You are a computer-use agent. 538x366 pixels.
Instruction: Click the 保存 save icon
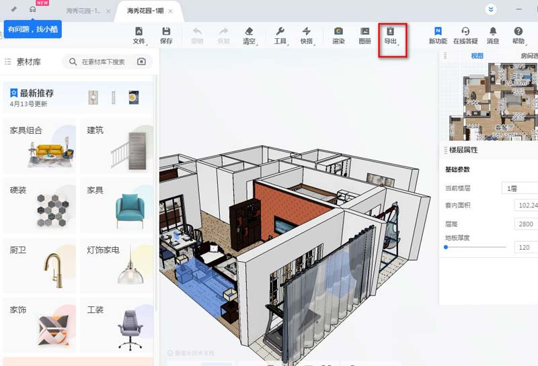[166, 36]
